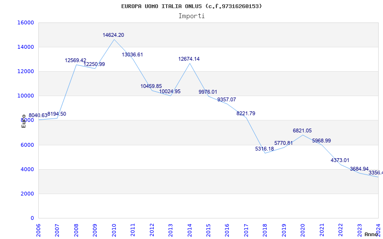Click the 4000 y-axis tick label
The width and height of the screenshot is (383, 239).
click(27, 169)
